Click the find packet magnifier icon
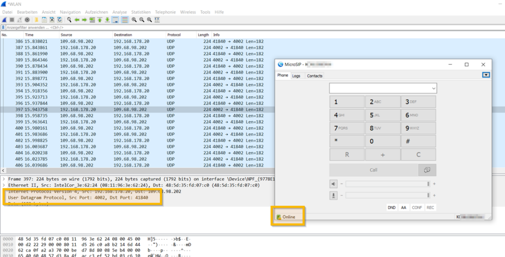 [69, 20]
